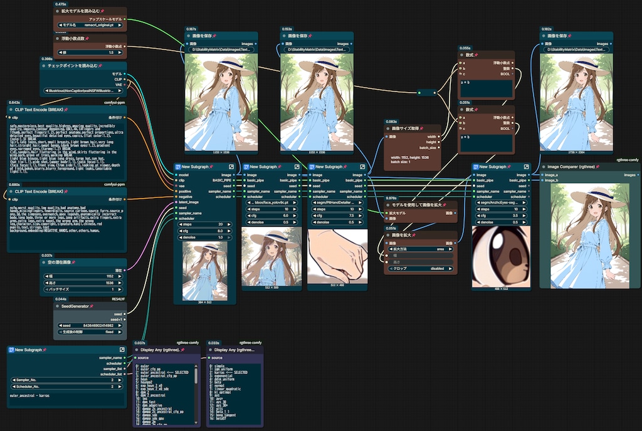Click the pin icon on Image Comparer (rgthree)
The width and height of the screenshot is (642, 431).
(597, 167)
